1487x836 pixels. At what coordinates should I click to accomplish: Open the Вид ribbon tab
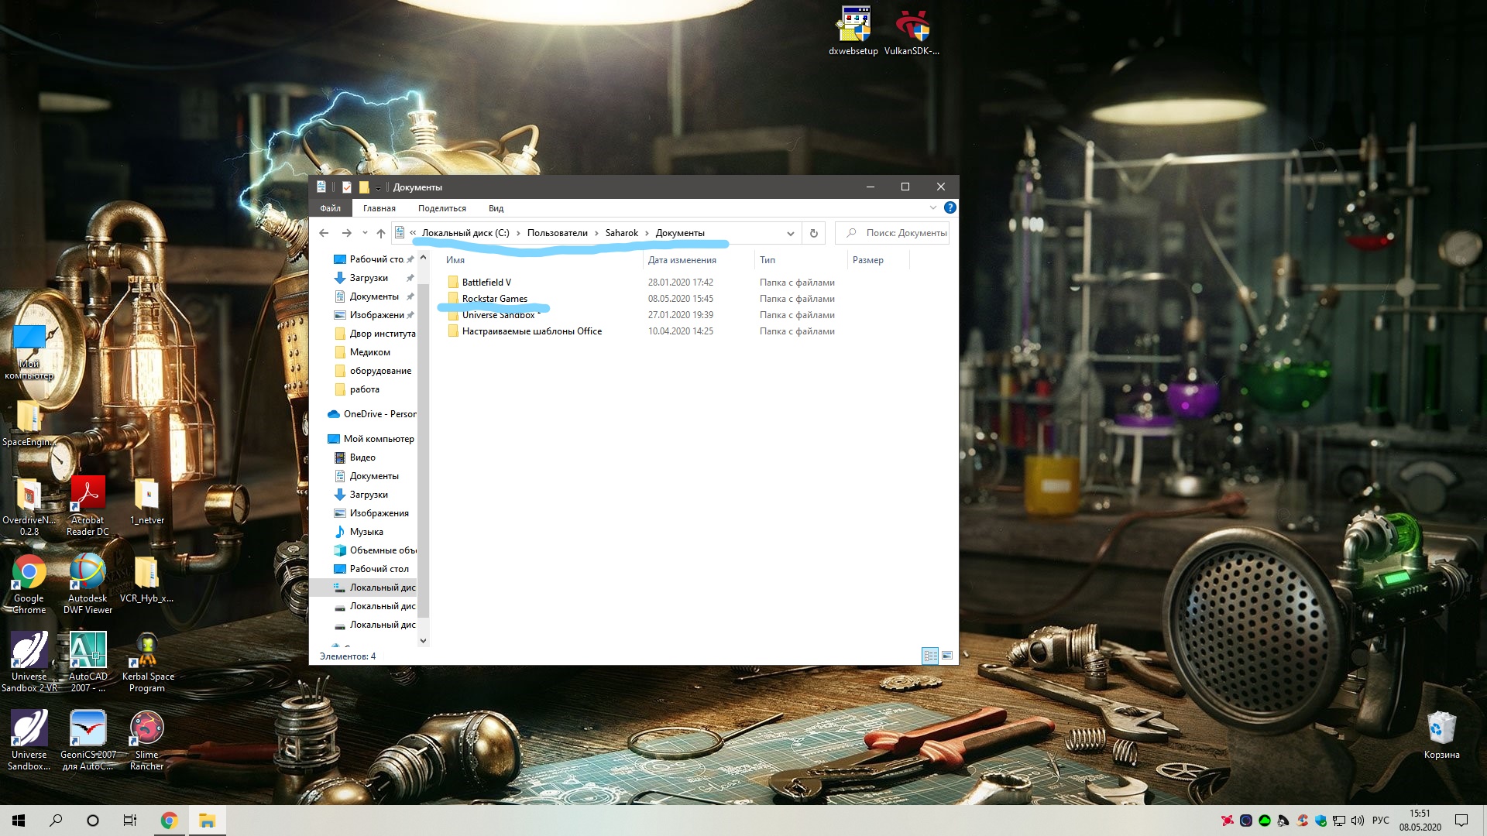(496, 208)
